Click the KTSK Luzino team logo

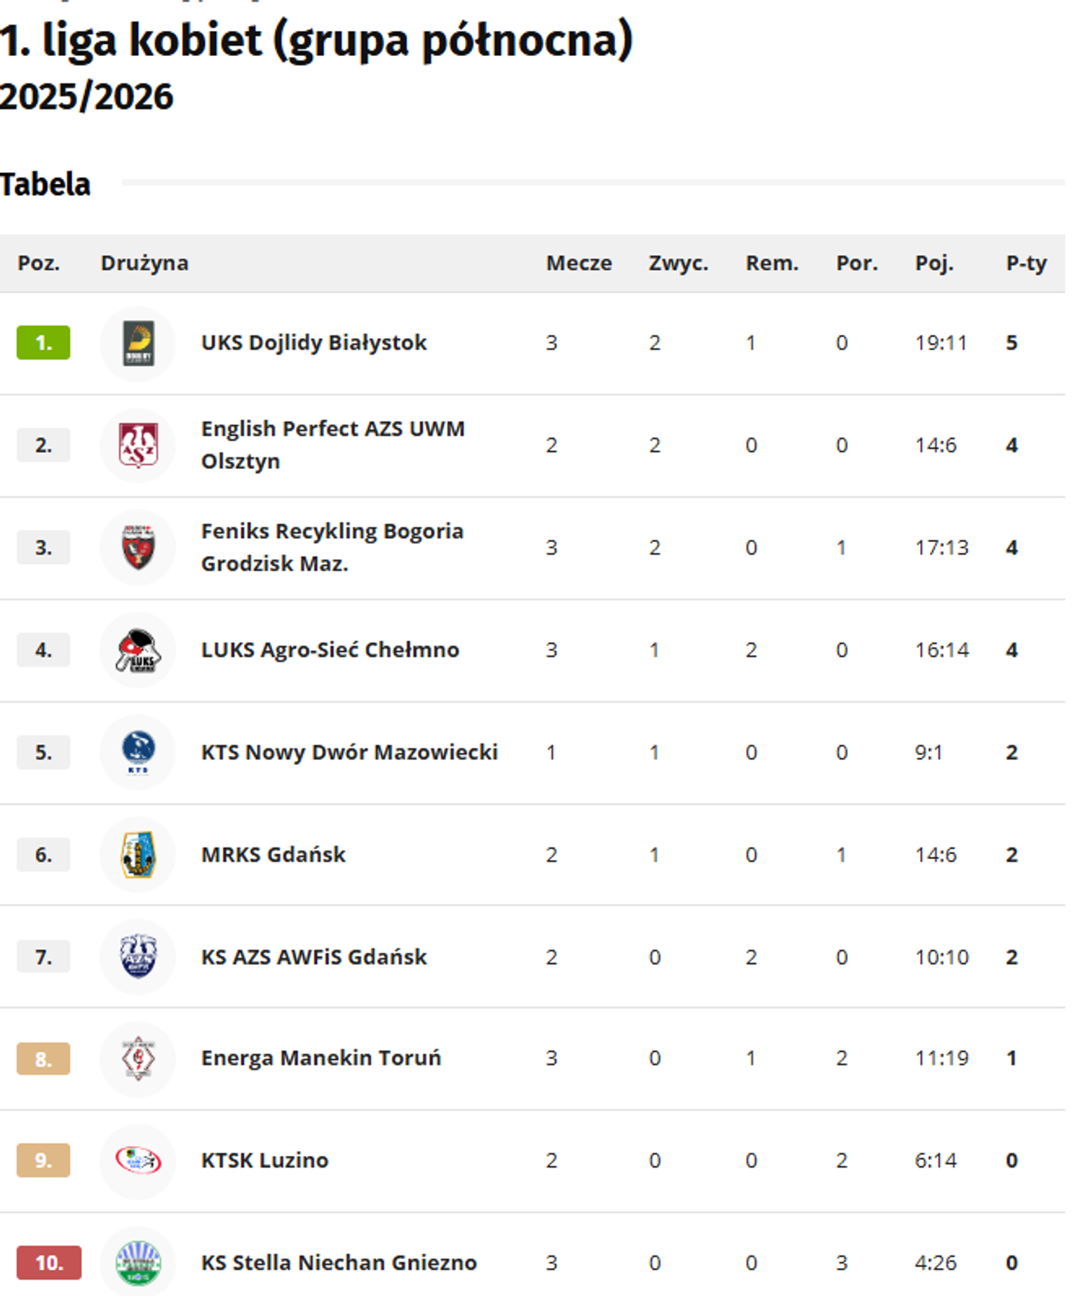pyautogui.click(x=138, y=1161)
